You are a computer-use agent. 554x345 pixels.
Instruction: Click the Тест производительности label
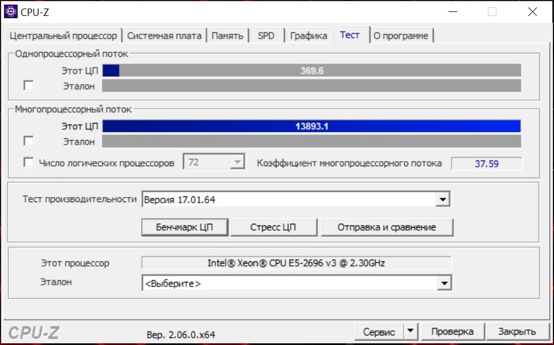[x=79, y=199]
